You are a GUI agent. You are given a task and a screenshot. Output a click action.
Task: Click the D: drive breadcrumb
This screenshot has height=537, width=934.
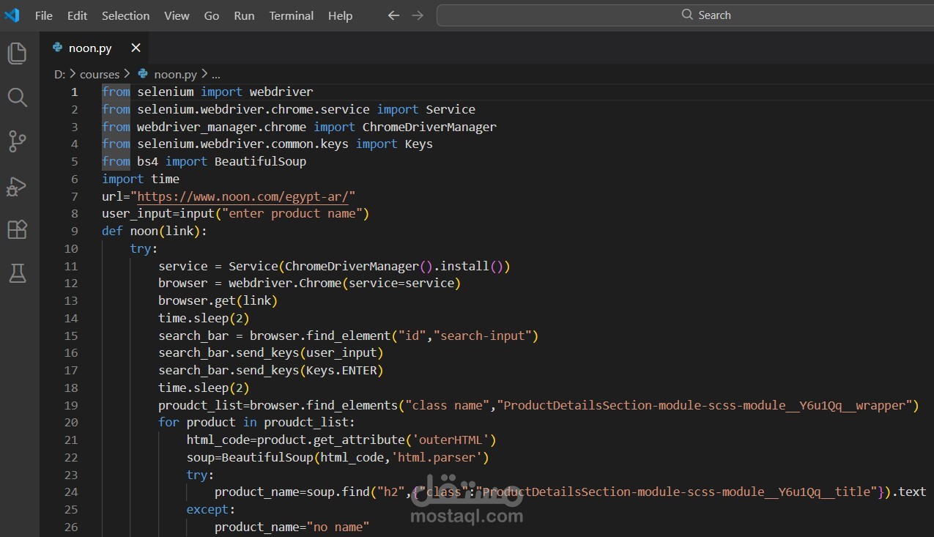point(59,74)
